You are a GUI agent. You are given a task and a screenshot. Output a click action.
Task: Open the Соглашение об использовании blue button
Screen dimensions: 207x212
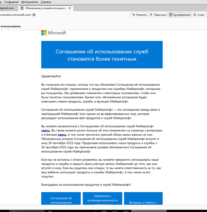tap(61, 198)
